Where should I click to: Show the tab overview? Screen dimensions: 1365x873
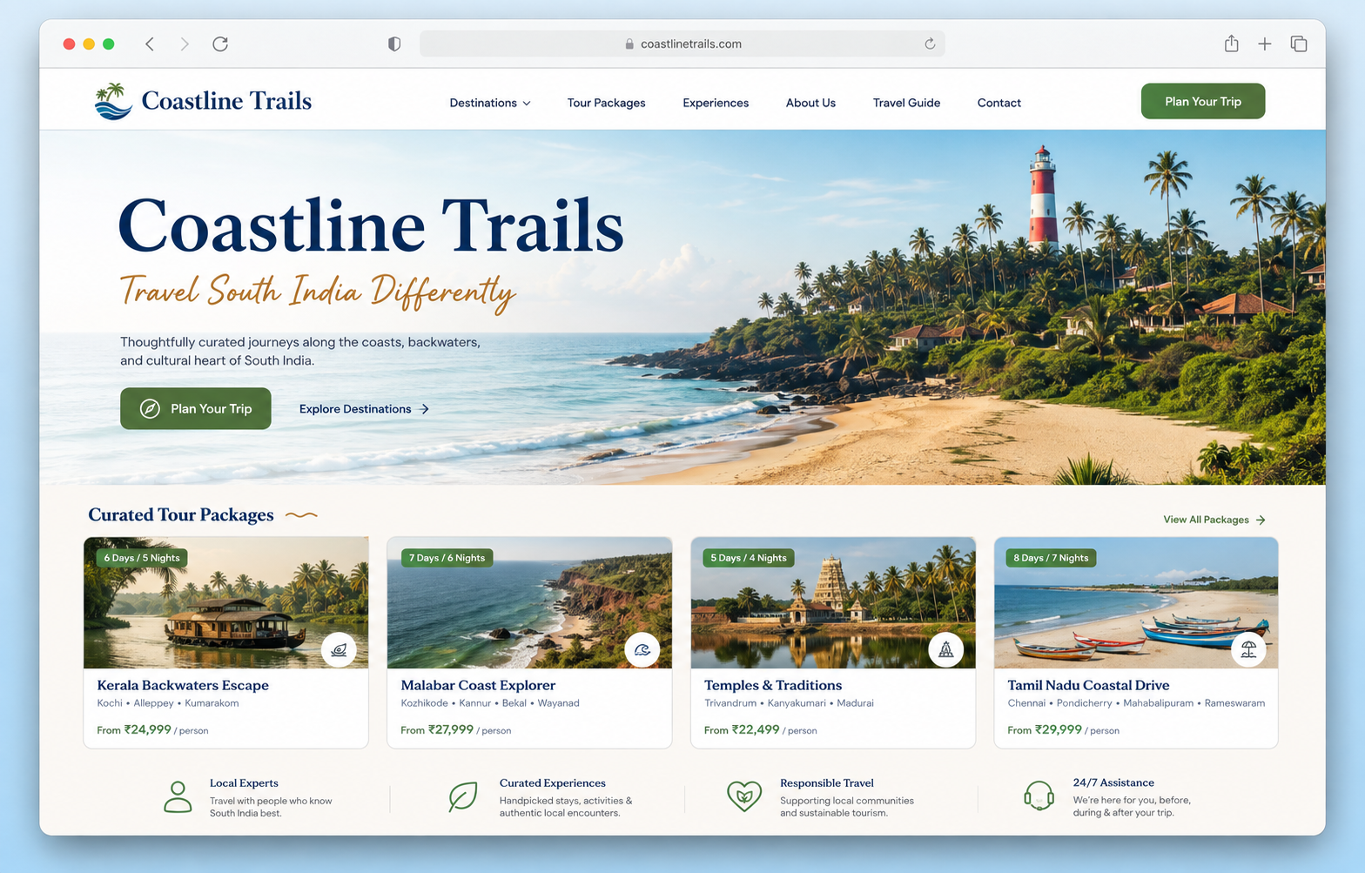point(1299,44)
